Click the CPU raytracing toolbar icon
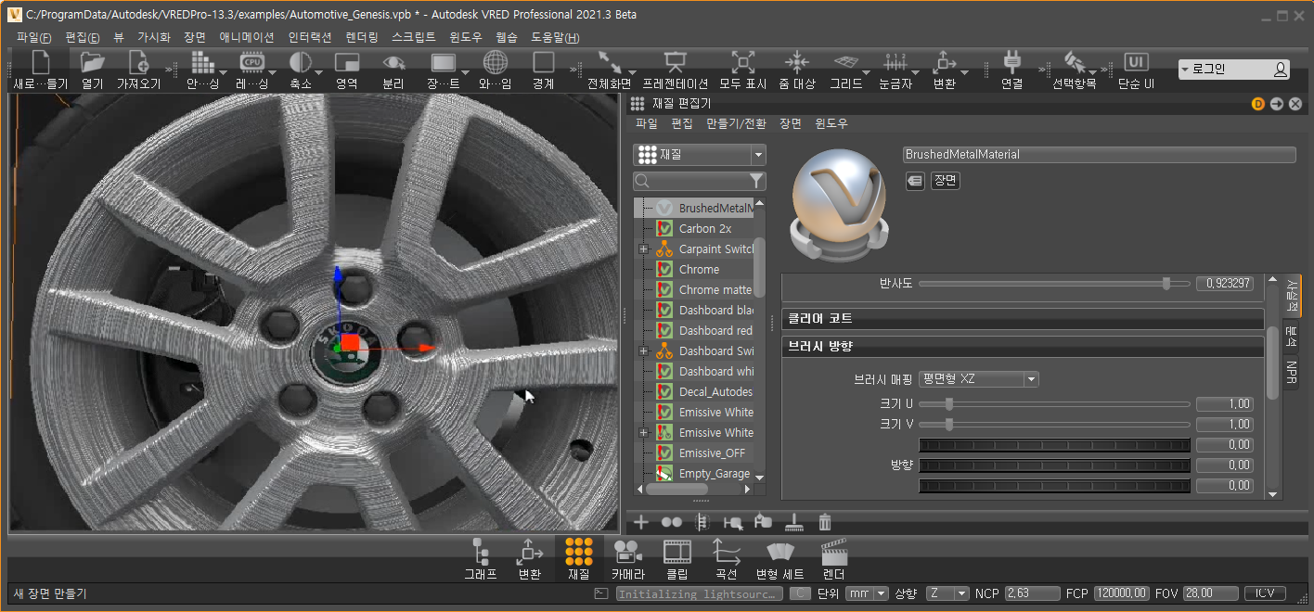Screen dimensions: 1314x612 [x=251, y=62]
